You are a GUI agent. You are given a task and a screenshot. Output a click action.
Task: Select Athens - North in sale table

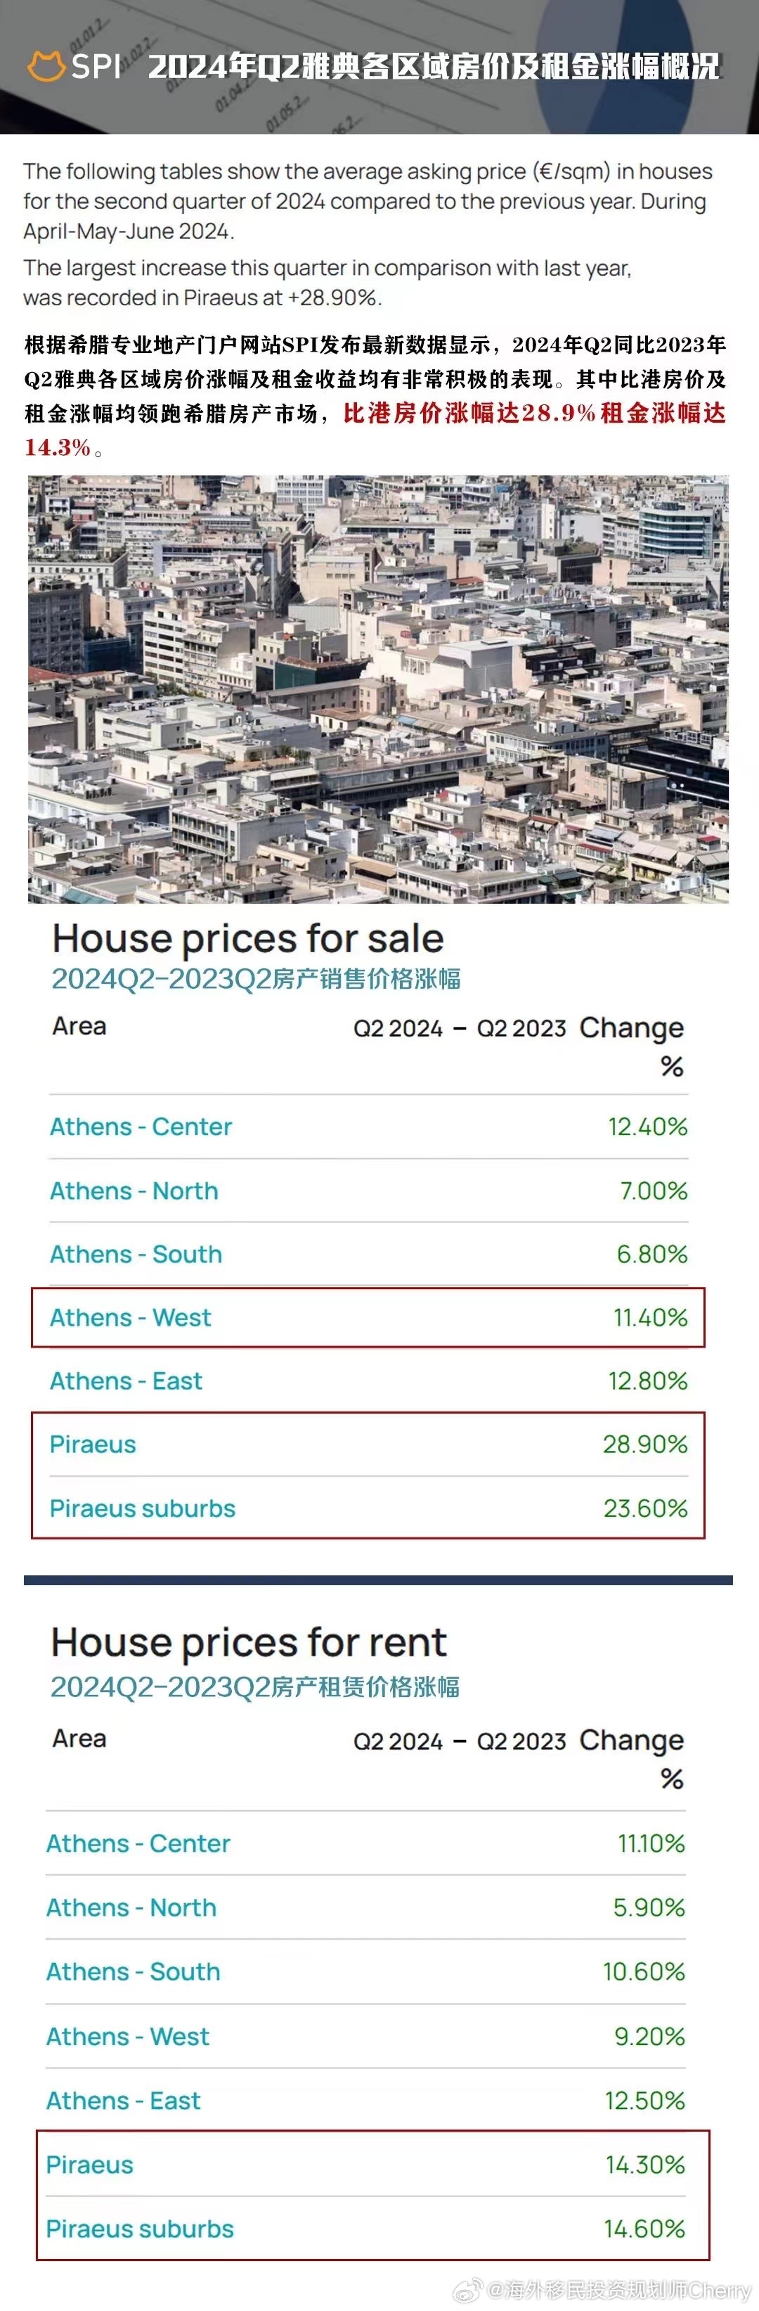[134, 1191]
